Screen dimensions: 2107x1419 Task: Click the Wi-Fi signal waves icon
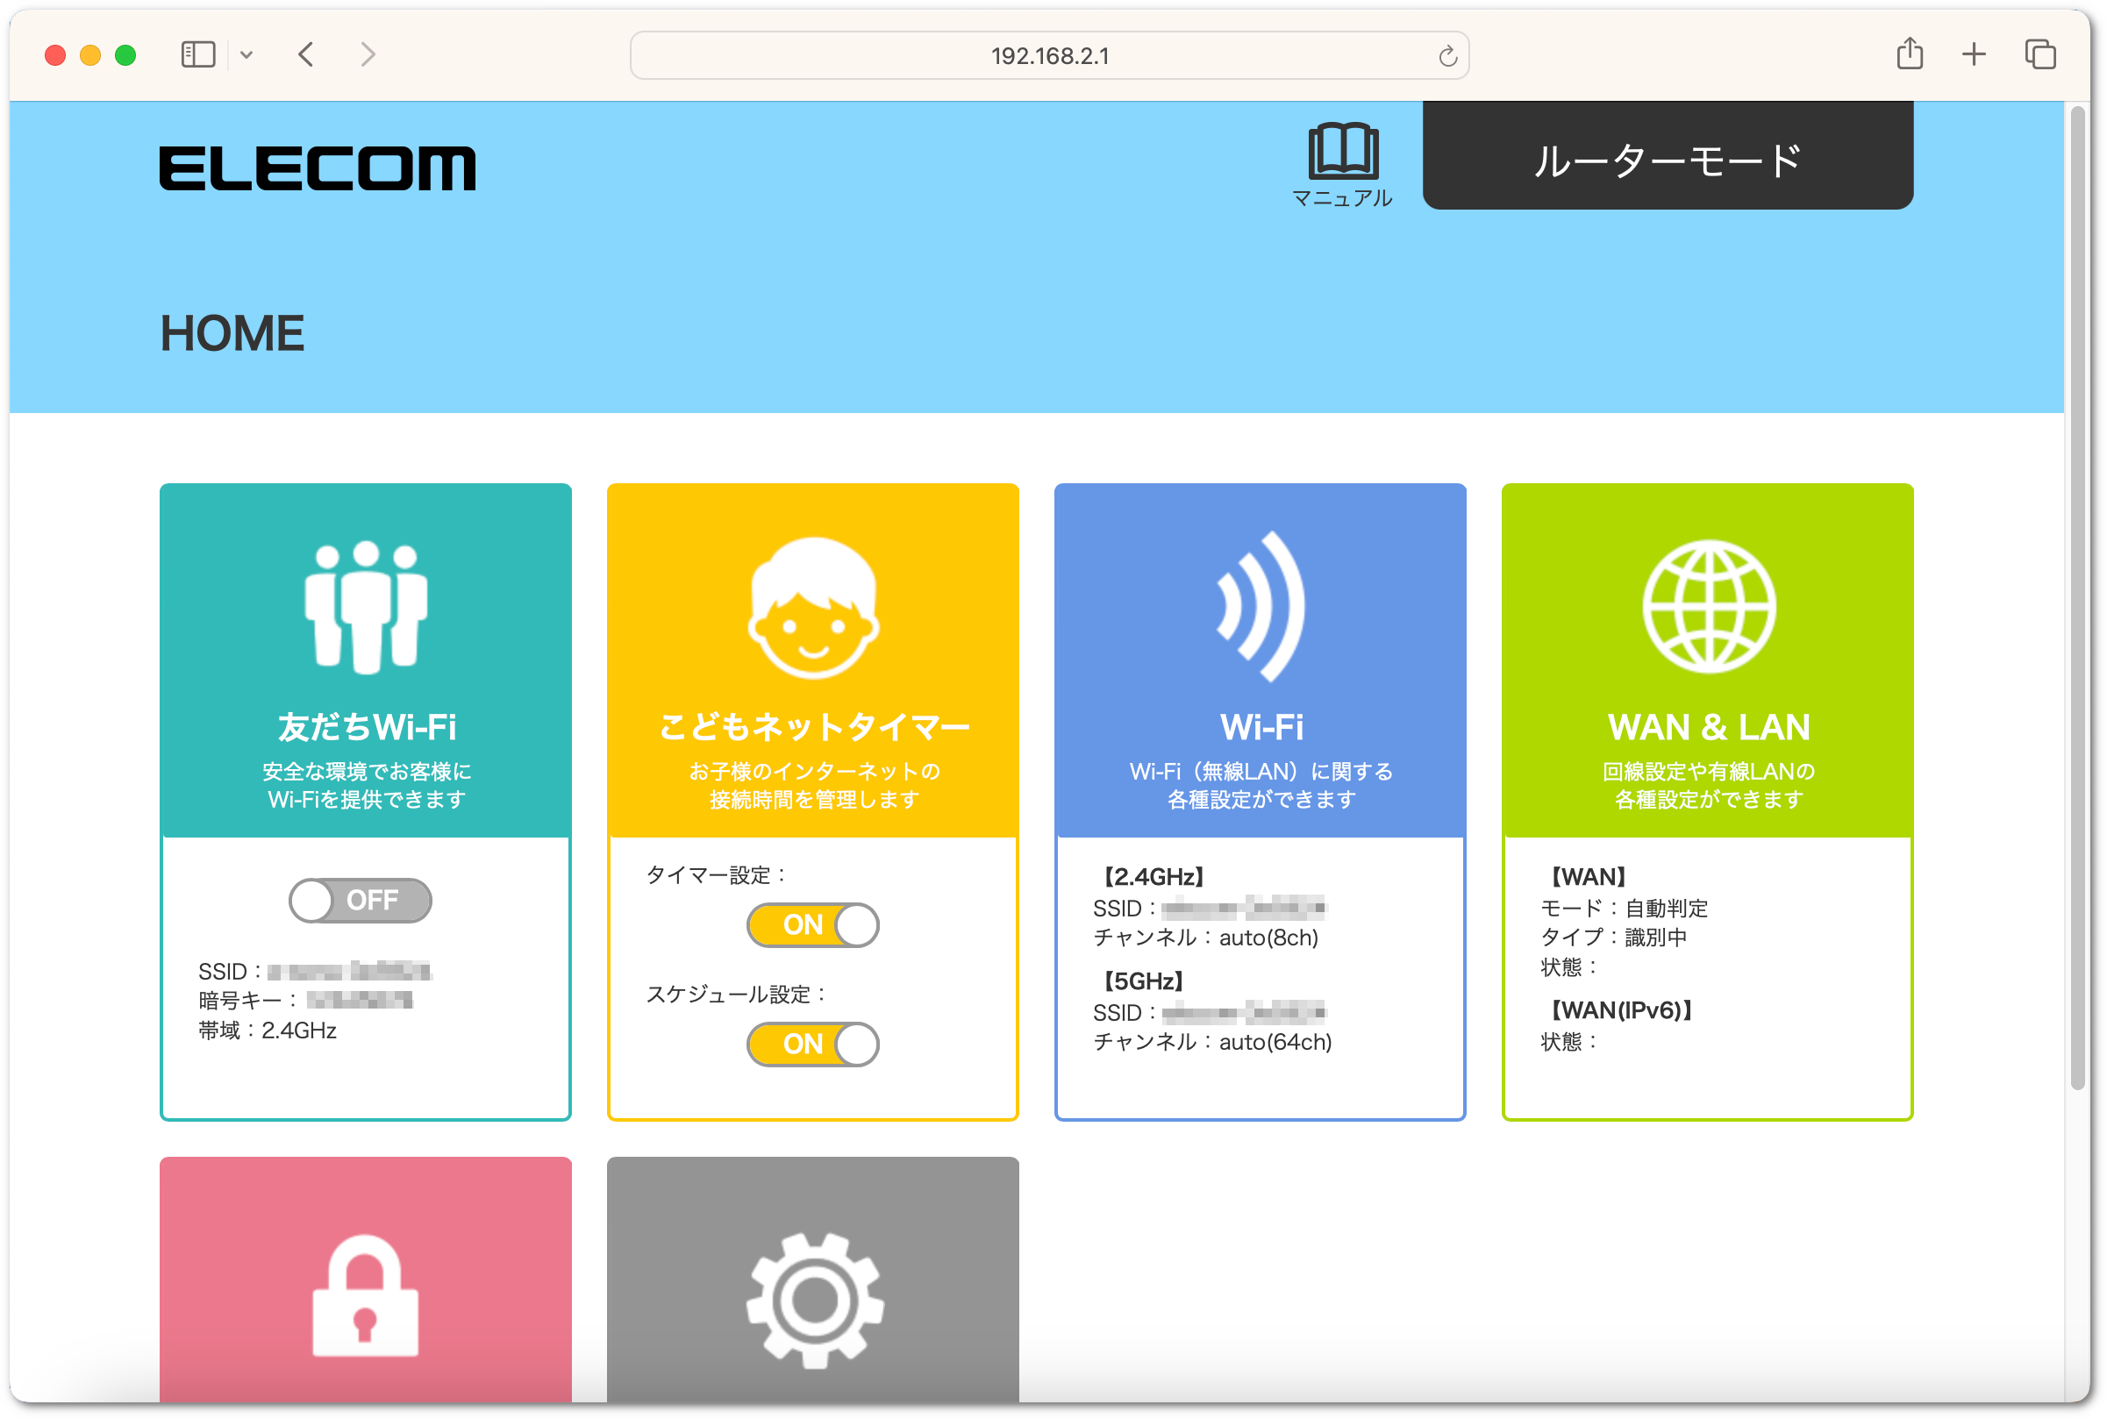(x=1260, y=606)
